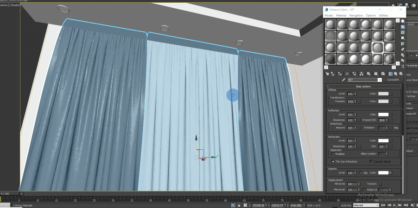Click Go Forward to Sibling icon
This screenshot has width=418, height=208.
click(401, 73)
